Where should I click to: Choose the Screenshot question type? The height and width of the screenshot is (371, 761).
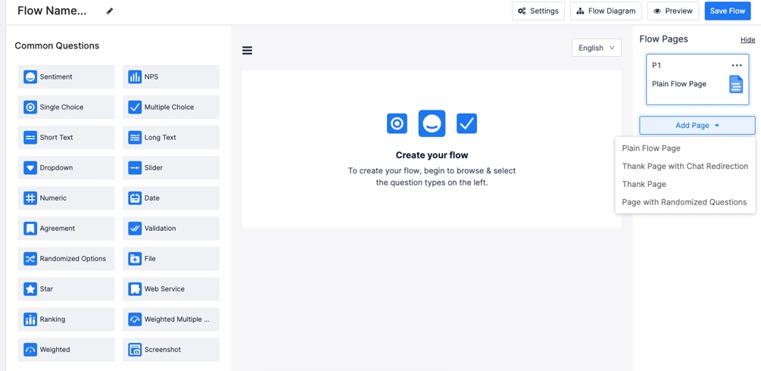tap(171, 350)
